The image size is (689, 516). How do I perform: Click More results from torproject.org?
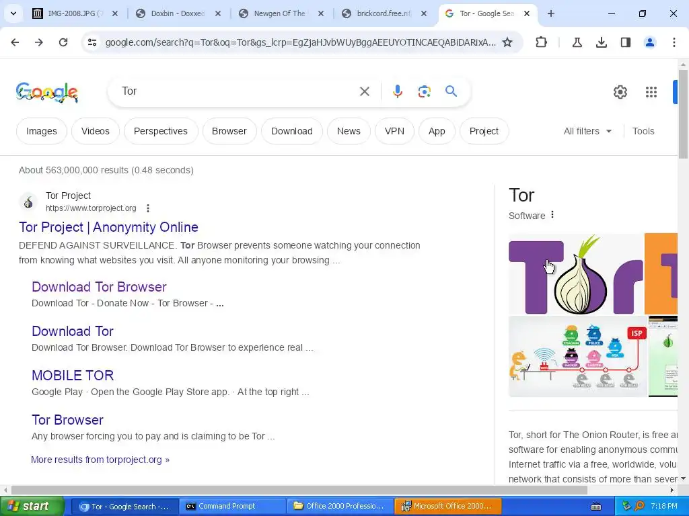(100, 460)
